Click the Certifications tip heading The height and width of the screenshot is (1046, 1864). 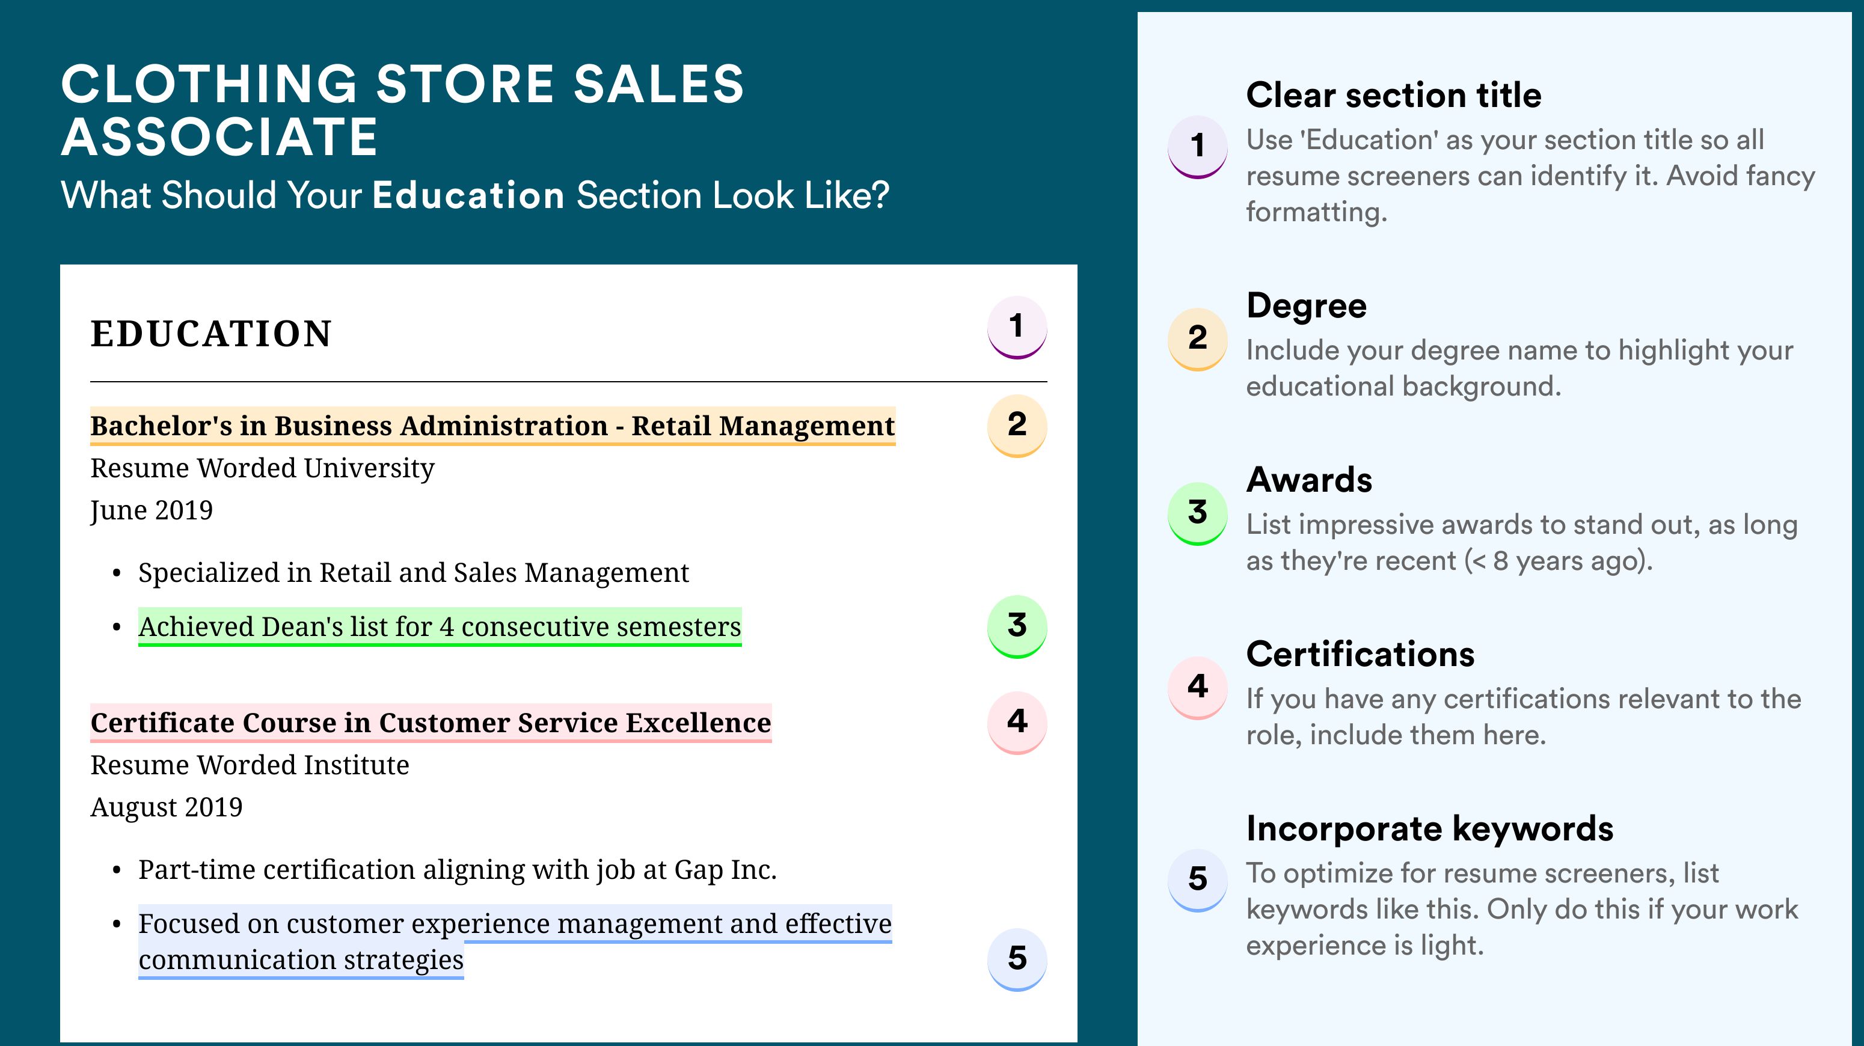1360,654
